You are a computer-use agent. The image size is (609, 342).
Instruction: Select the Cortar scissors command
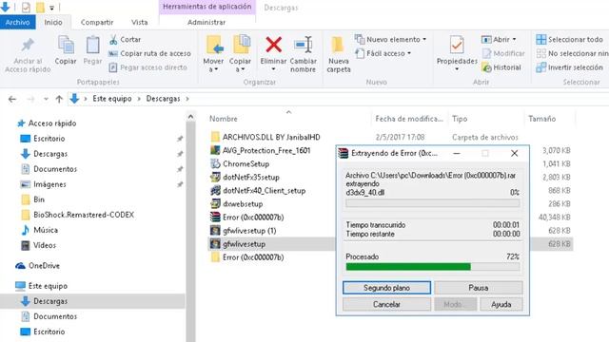click(x=125, y=40)
